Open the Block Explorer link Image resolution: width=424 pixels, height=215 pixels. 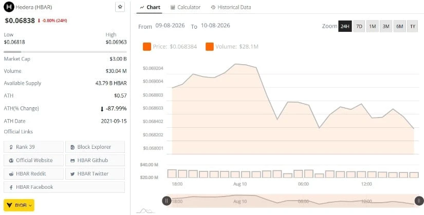(95, 147)
